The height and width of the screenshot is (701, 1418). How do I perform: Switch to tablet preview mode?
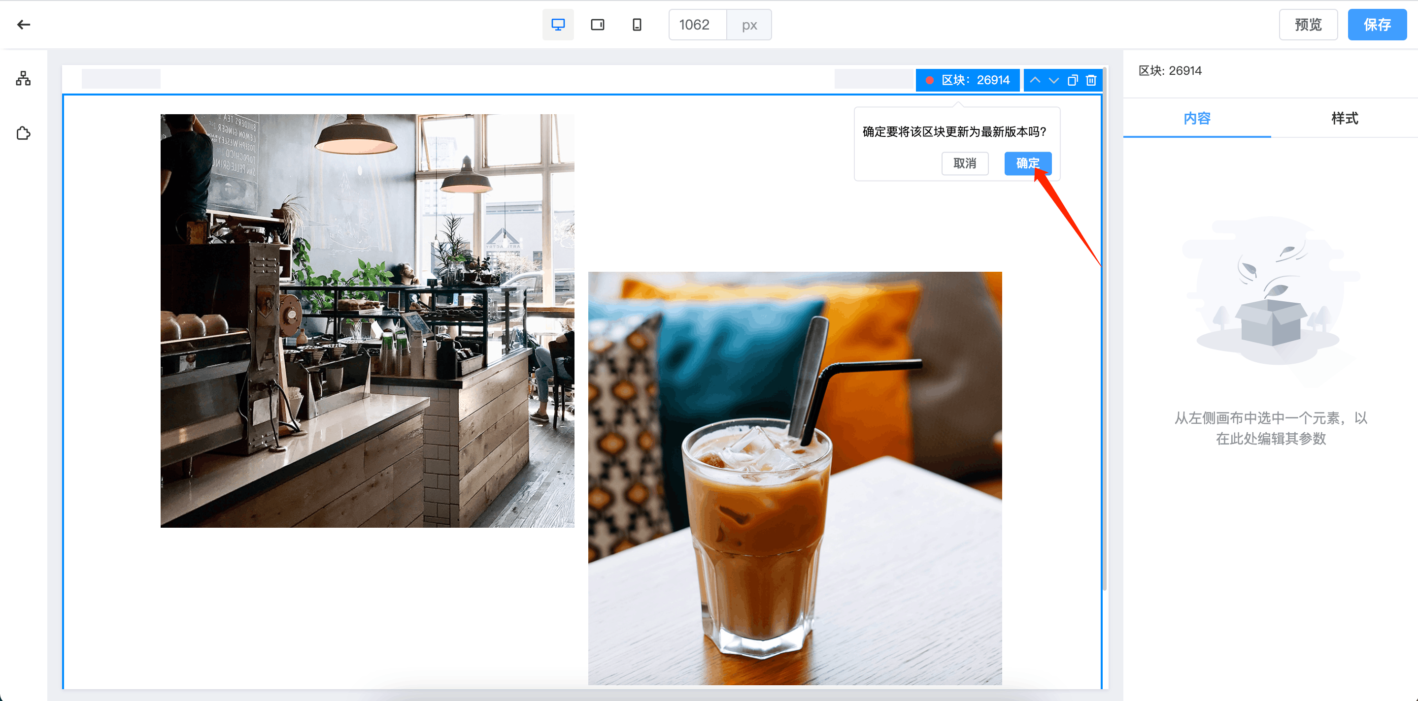pyautogui.click(x=597, y=24)
